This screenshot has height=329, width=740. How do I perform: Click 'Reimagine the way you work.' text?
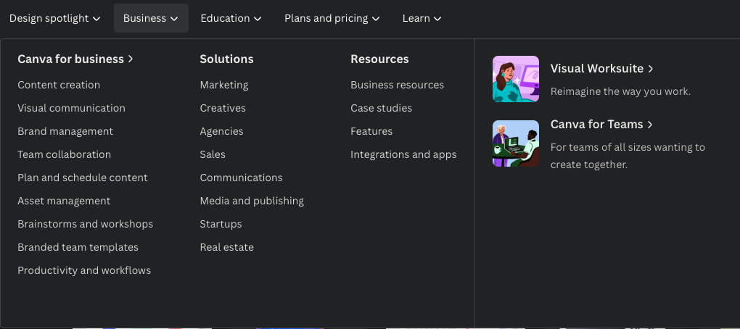[620, 91]
